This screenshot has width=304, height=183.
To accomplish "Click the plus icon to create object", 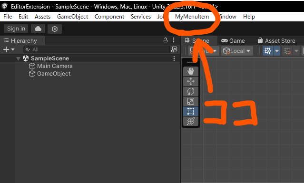I will [x=6, y=49].
